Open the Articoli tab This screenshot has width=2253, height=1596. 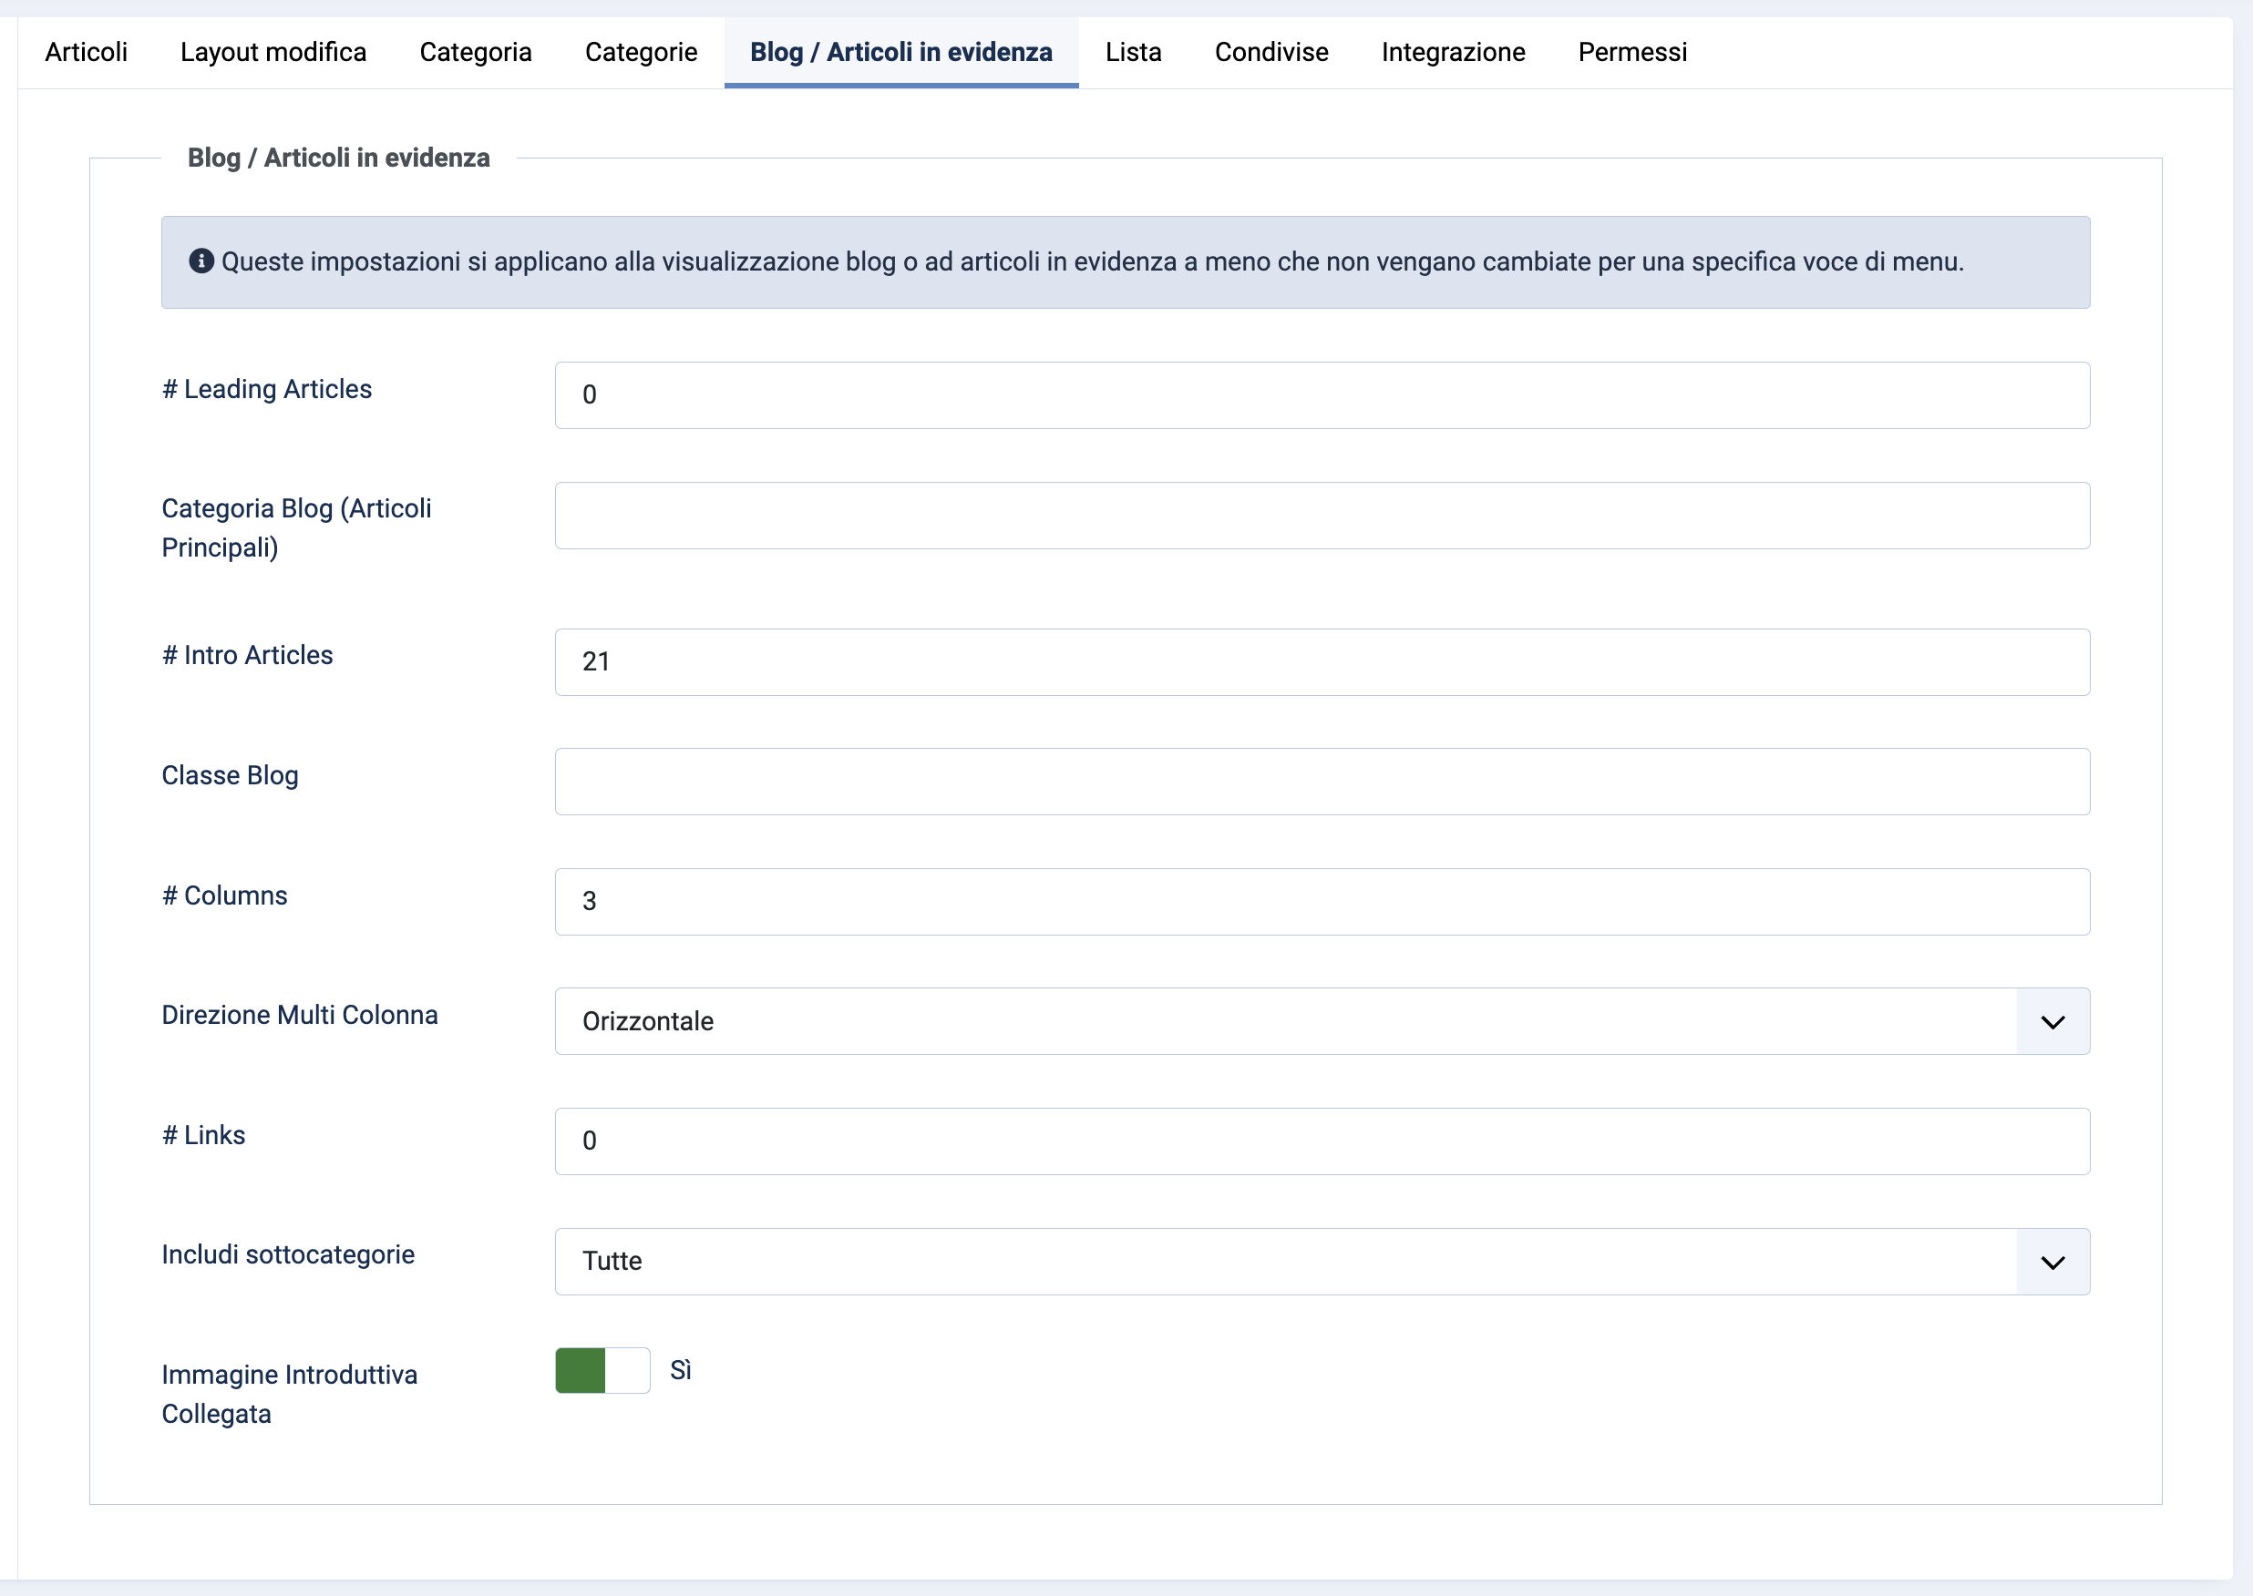pyautogui.click(x=87, y=52)
